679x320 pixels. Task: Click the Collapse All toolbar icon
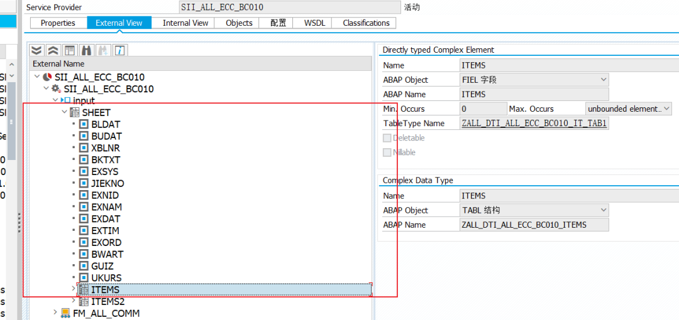tap(53, 50)
